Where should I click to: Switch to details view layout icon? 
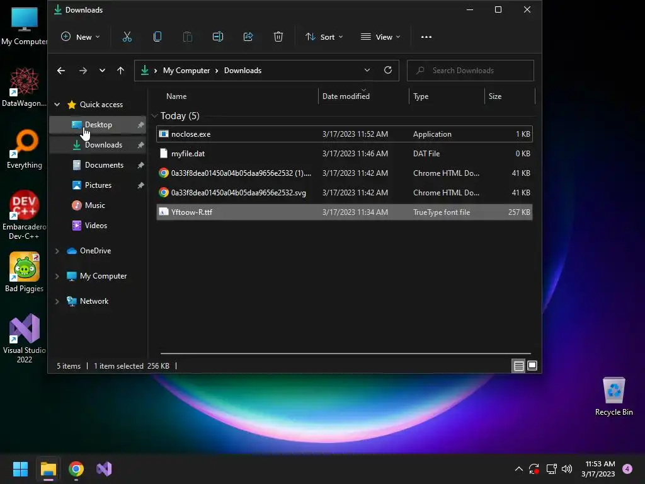point(519,366)
